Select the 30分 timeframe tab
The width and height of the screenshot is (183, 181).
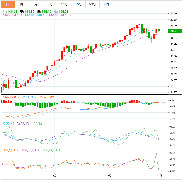click(78, 4)
